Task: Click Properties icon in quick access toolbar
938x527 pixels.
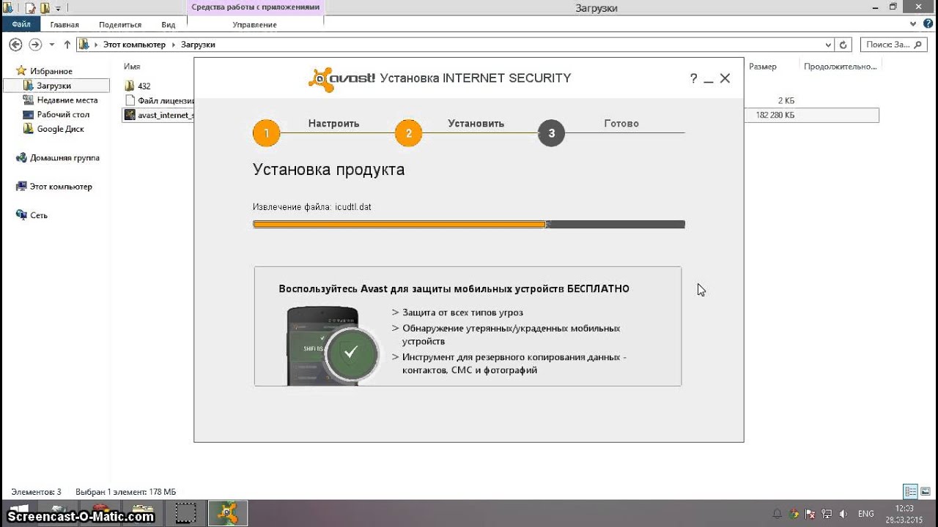Action: point(30,8)
